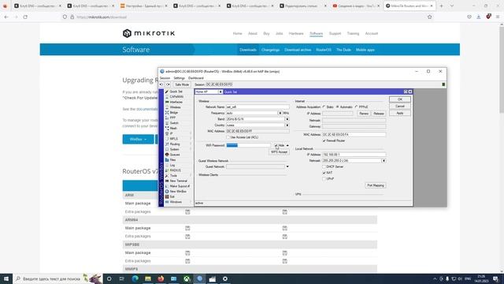
Task: Open Files in WinBox sidebar
Action: coord(173,159)
